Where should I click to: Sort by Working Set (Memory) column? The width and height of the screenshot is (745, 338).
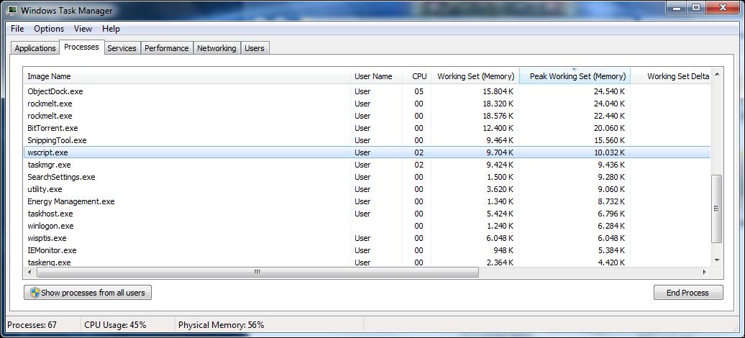coord(475,76)
